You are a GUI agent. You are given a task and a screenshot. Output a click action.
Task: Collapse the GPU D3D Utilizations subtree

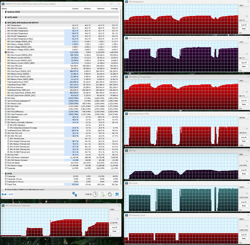point(5,125)
